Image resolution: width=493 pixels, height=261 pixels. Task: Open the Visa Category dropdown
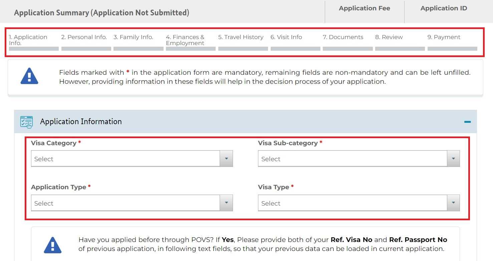(x=132, y=159)
